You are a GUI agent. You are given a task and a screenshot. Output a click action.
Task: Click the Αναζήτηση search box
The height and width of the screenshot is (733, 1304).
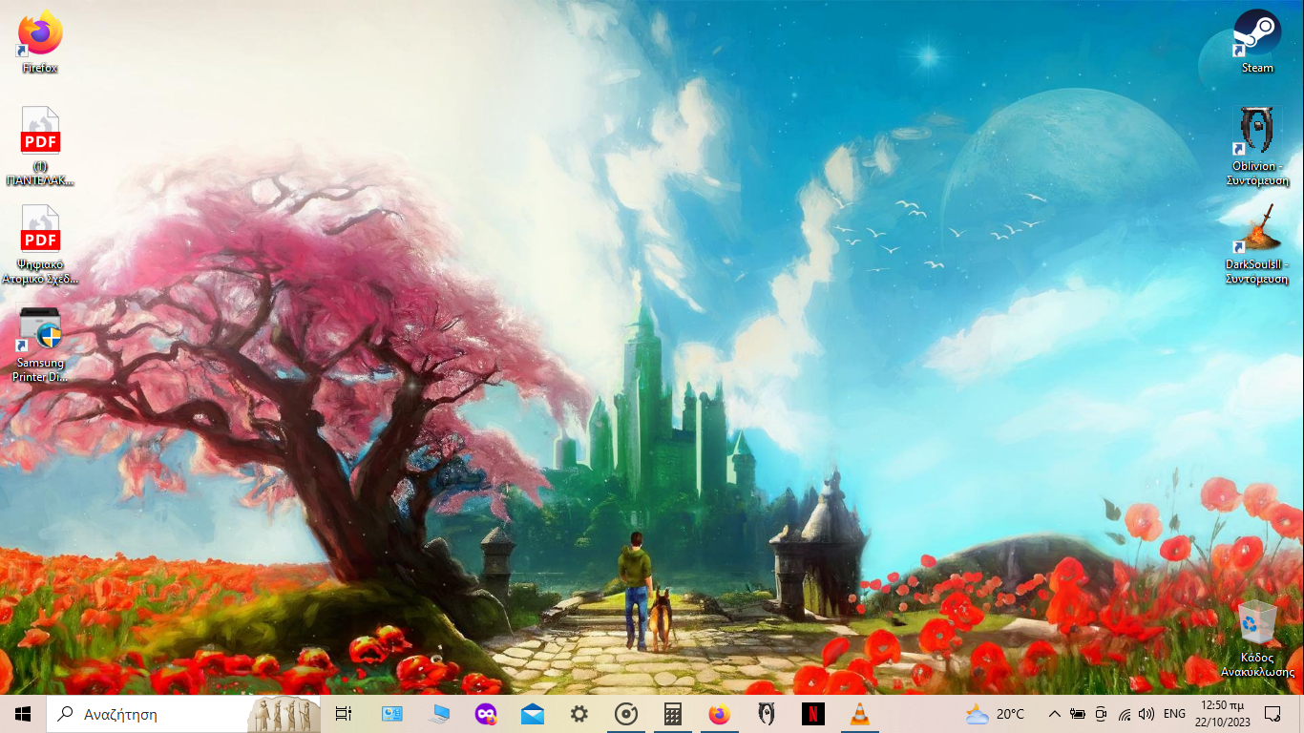(183, 714)
